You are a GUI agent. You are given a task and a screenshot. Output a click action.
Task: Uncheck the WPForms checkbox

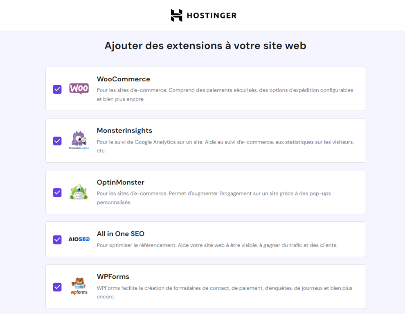click(57, 287)
